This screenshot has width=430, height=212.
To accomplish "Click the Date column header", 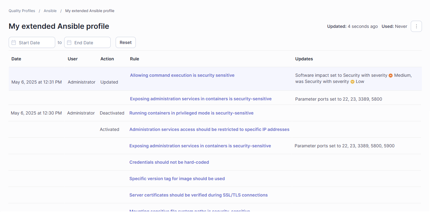I will (16, 59).
